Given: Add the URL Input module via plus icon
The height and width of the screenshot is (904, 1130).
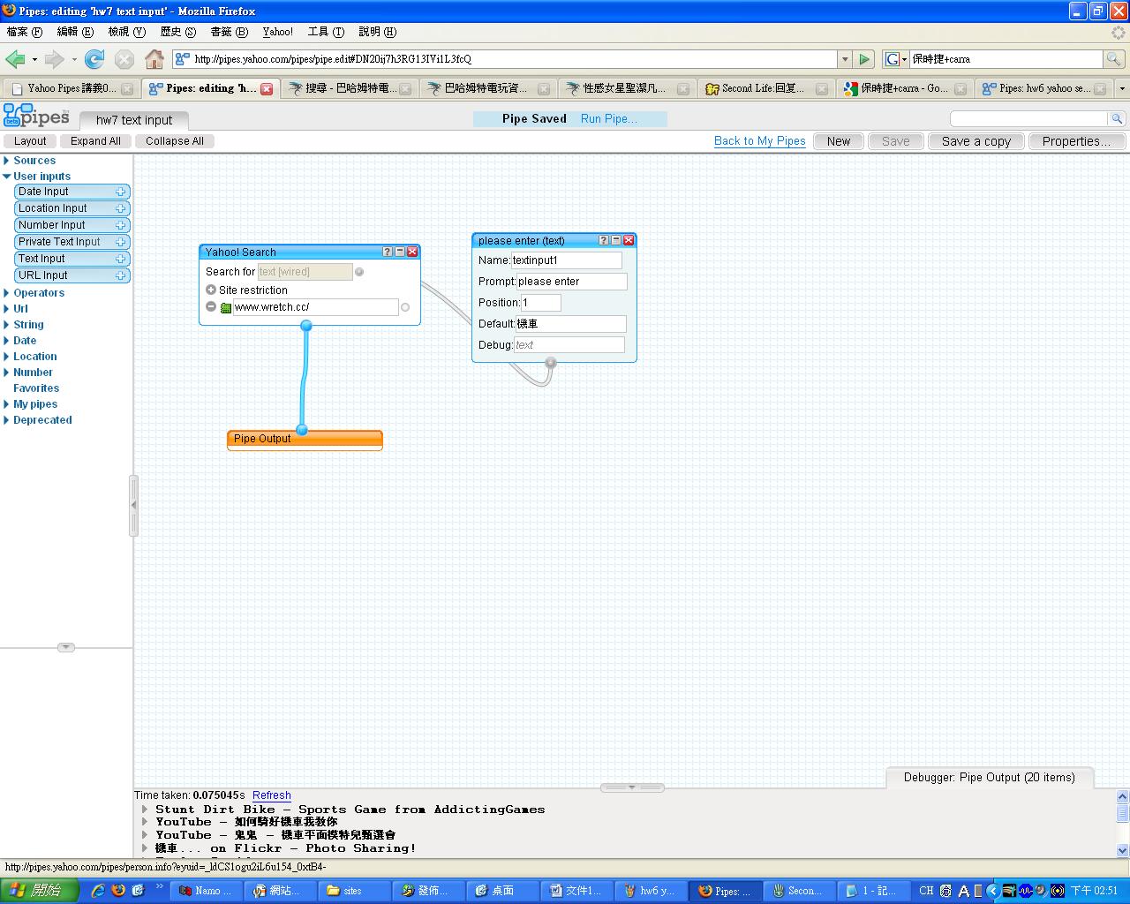Looking at the screenshot, I should [120, 275].
